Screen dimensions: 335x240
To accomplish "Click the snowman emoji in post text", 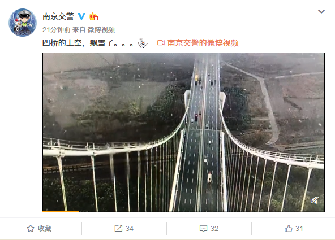I will [x=143, y=43].
